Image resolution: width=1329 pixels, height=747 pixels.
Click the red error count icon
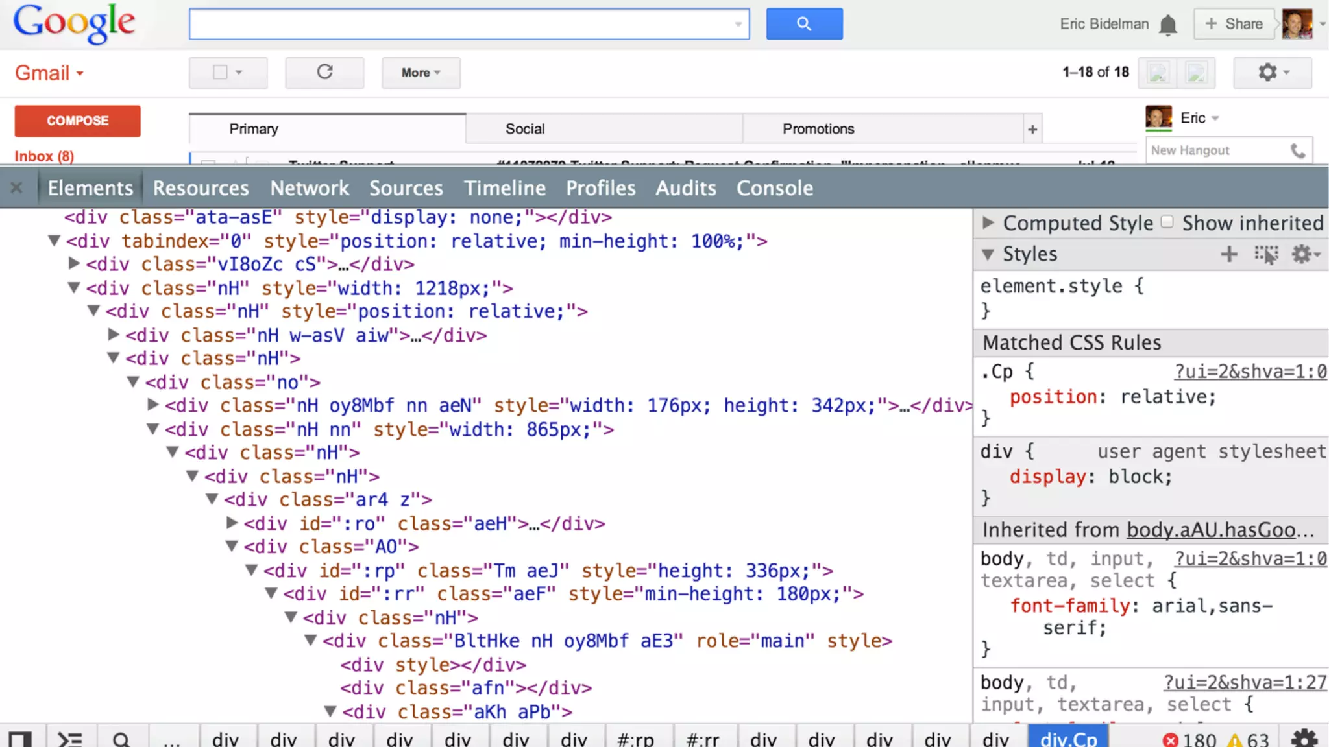[1170, 740]
